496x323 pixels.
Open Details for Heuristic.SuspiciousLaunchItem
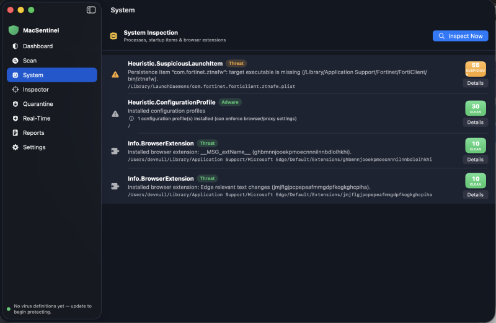point(475,83)
